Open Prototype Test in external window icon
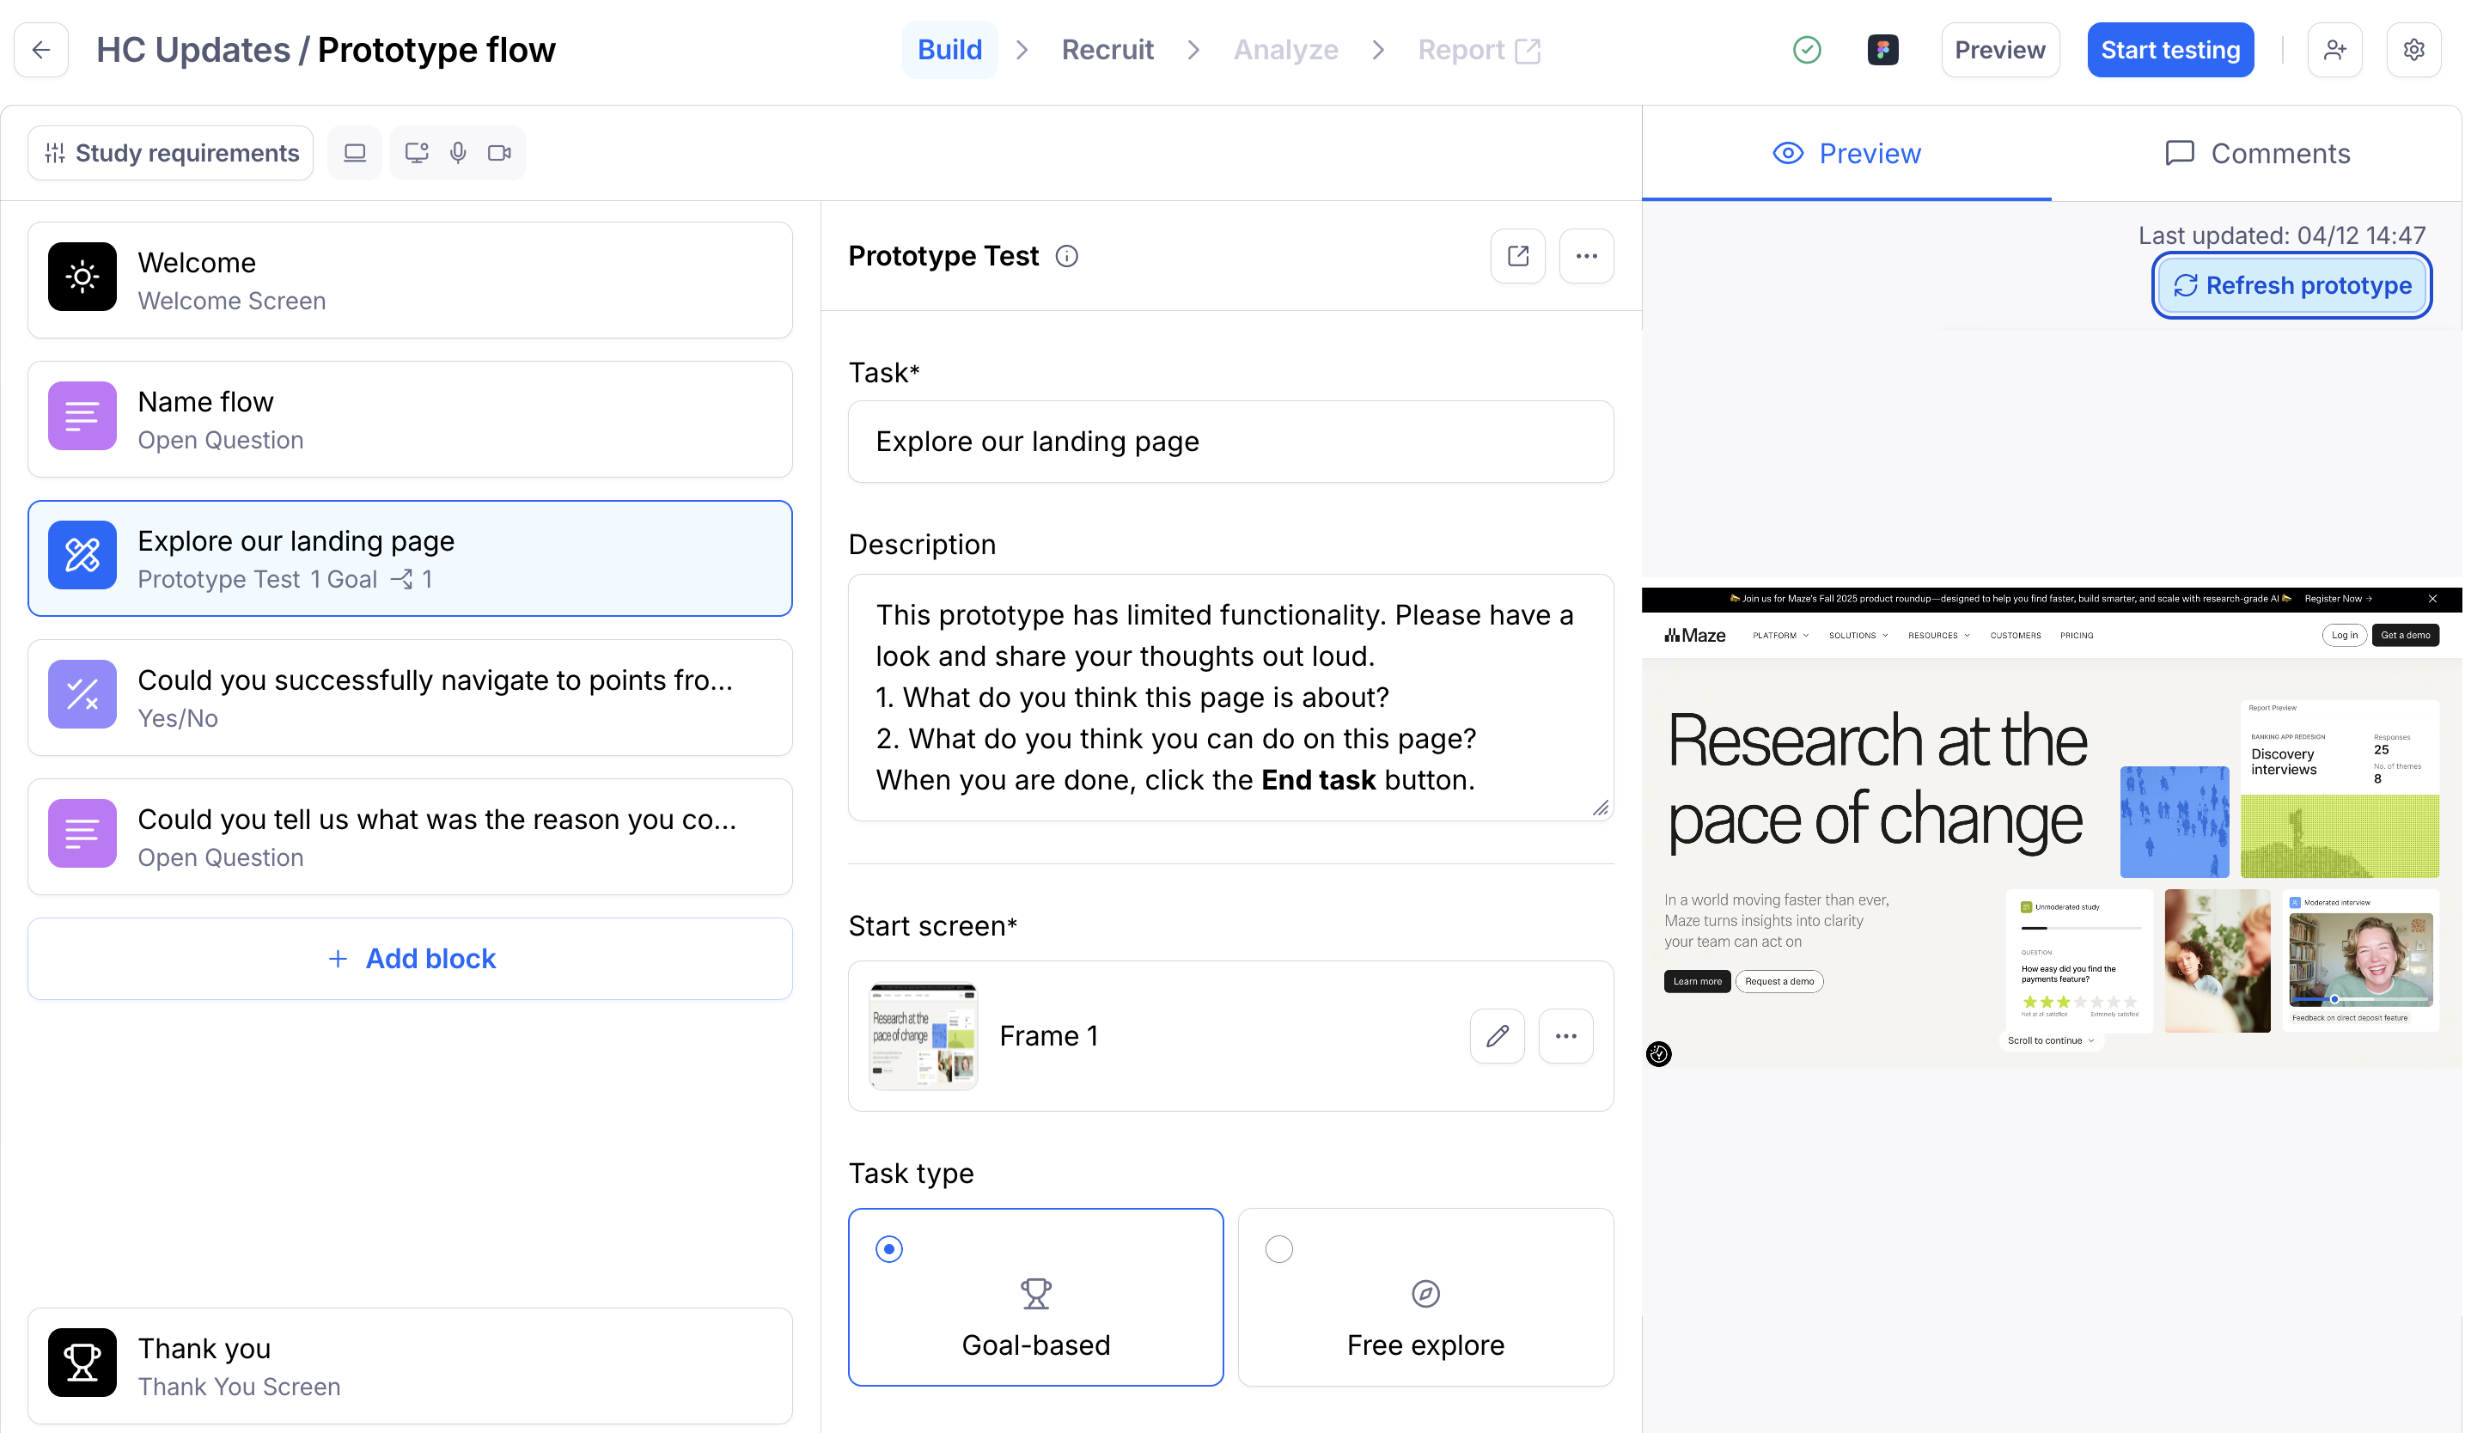This screenshot has width=2471, height=1433. [1518, 256]
